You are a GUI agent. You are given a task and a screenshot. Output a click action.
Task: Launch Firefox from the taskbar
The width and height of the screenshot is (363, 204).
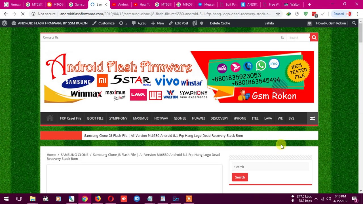coord(98,199)
